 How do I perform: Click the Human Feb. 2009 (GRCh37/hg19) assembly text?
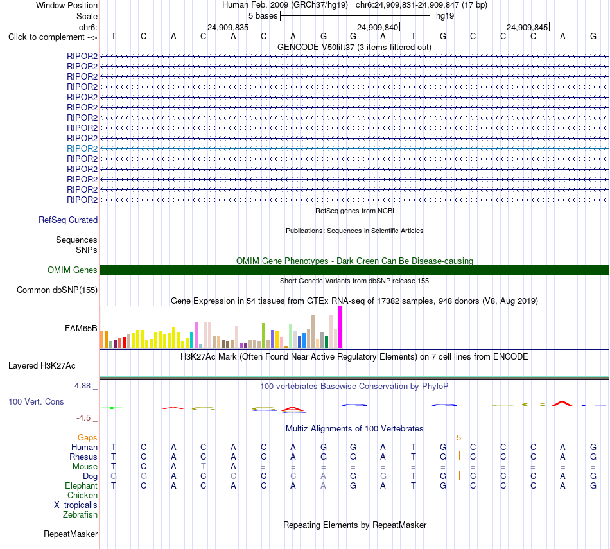tap(284, 5)
